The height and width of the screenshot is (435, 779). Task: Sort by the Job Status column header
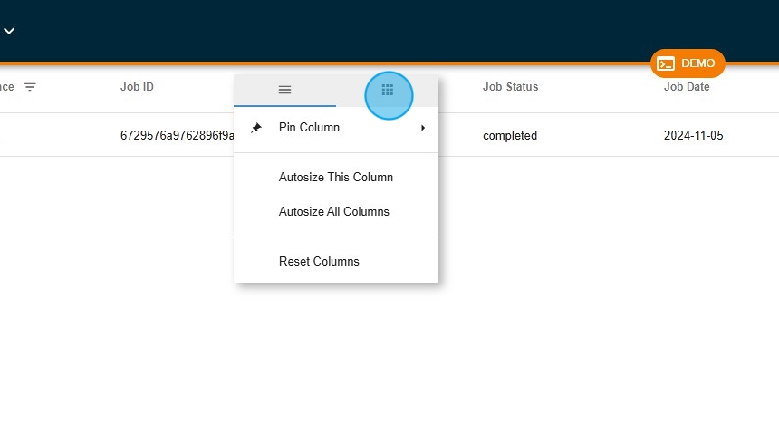pos(510,87)
